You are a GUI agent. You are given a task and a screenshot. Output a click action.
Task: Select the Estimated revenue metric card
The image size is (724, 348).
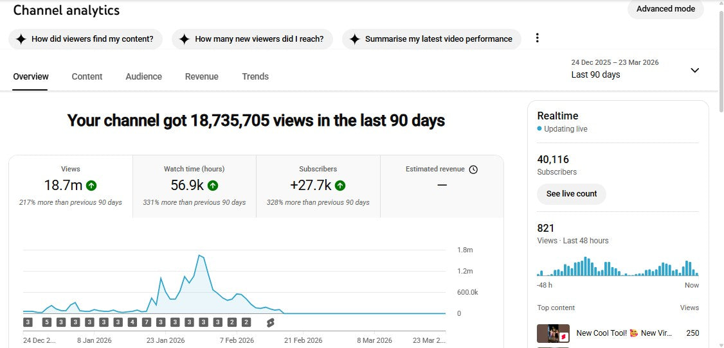[442, 186]
